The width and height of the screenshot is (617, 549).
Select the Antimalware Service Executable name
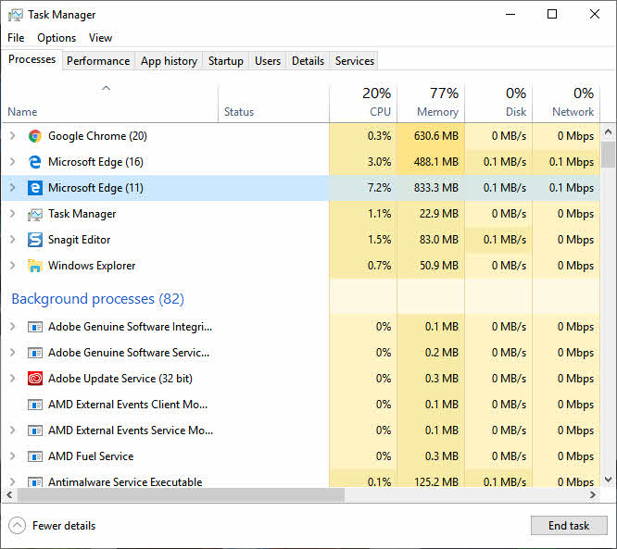click(x=125, y=482)
